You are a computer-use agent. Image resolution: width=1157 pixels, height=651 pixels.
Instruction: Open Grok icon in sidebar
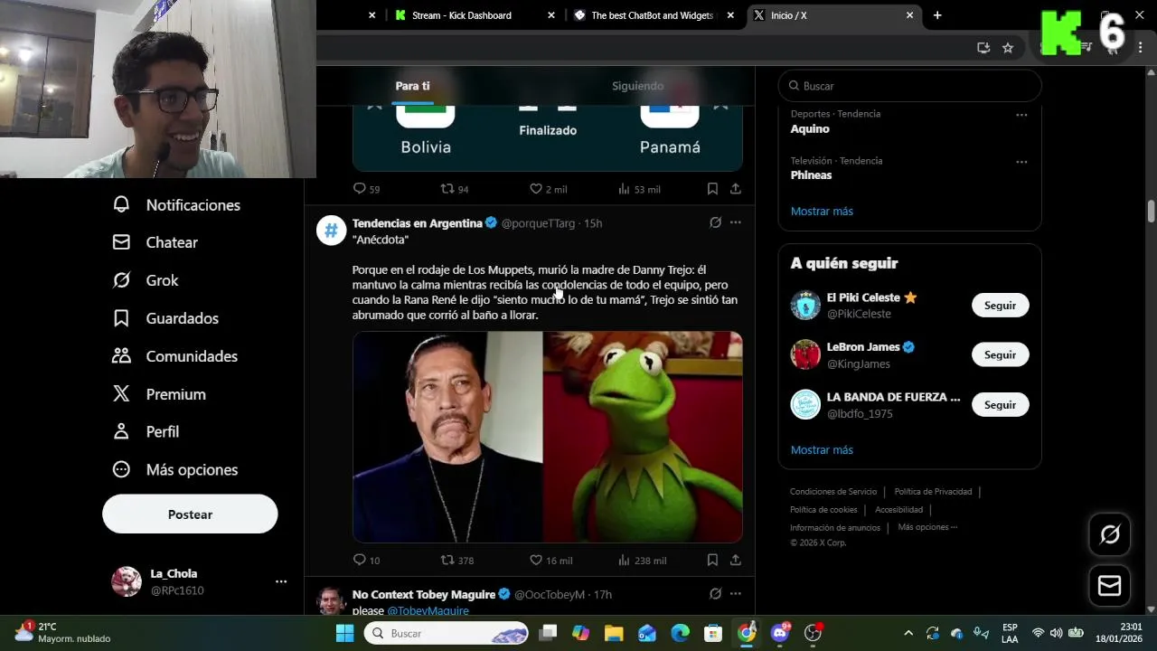(x=121, y=280)
